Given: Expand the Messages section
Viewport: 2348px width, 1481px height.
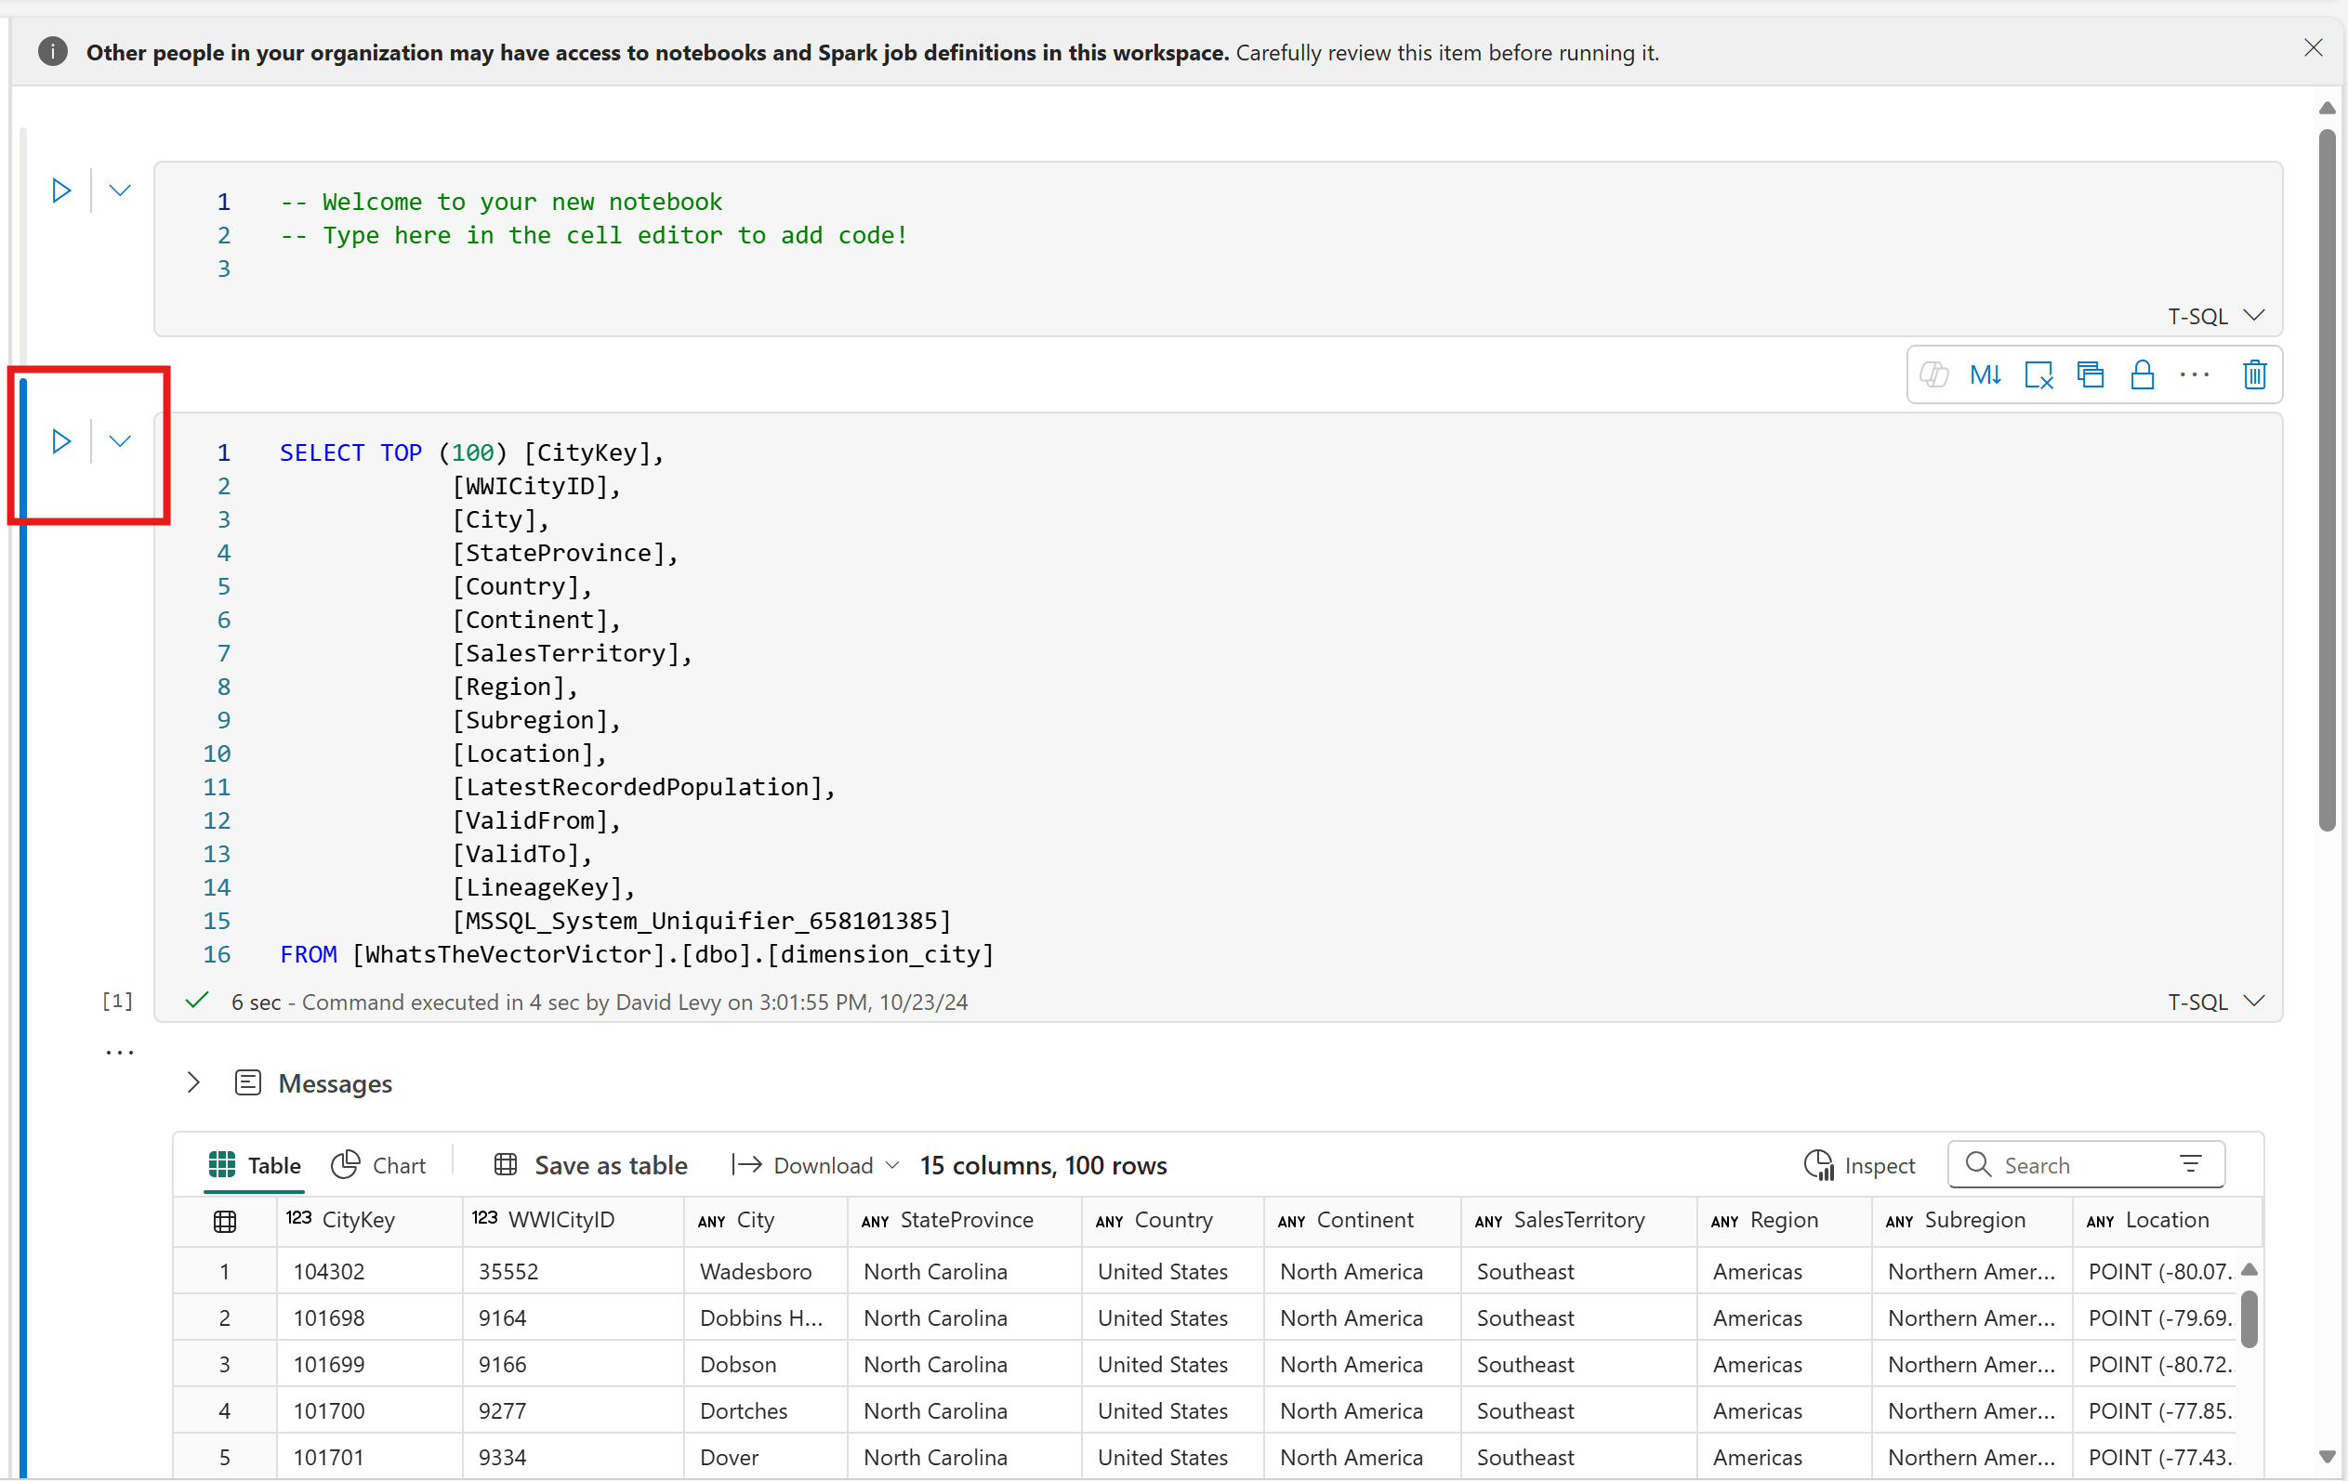Looking at the screenshot, I should pyautogui.click(x=192, y=1081).
